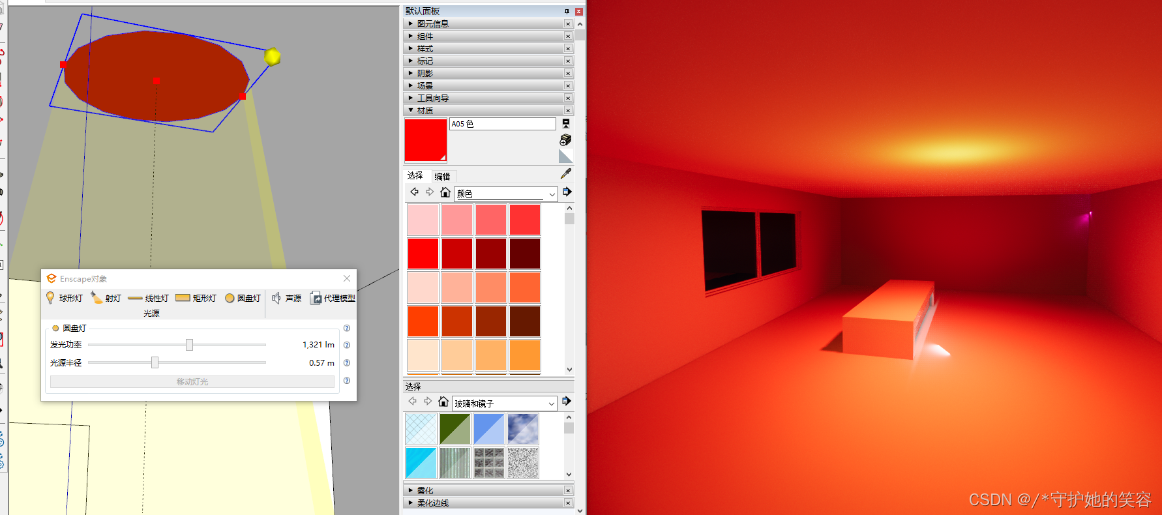Viewport: 1162px width, 515px height.
Task: Select the 球形灯 sphere light tool
Action: click(64, 298)
